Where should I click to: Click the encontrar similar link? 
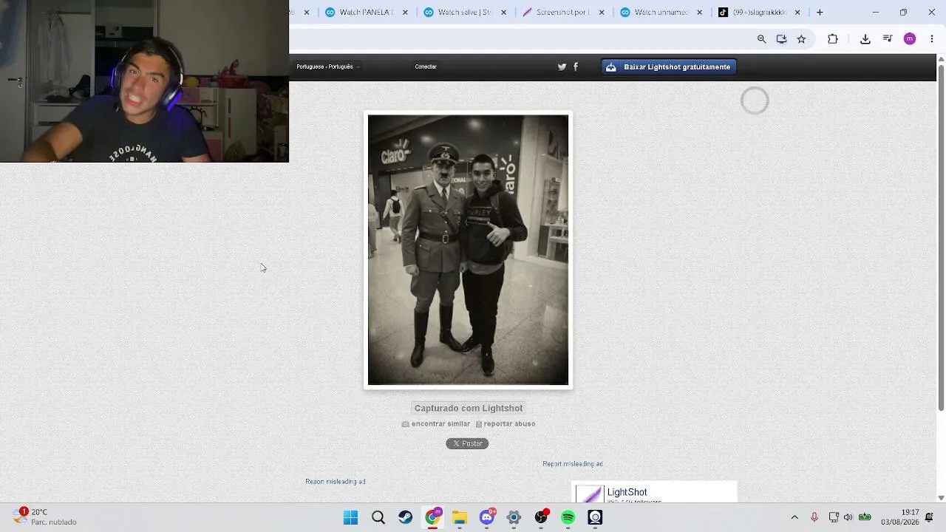pos(436,424)
